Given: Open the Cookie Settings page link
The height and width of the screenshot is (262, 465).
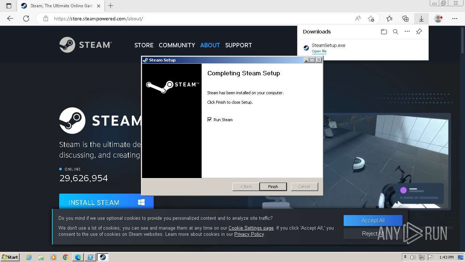Looking at the screenshot, I should pos(251,228).
